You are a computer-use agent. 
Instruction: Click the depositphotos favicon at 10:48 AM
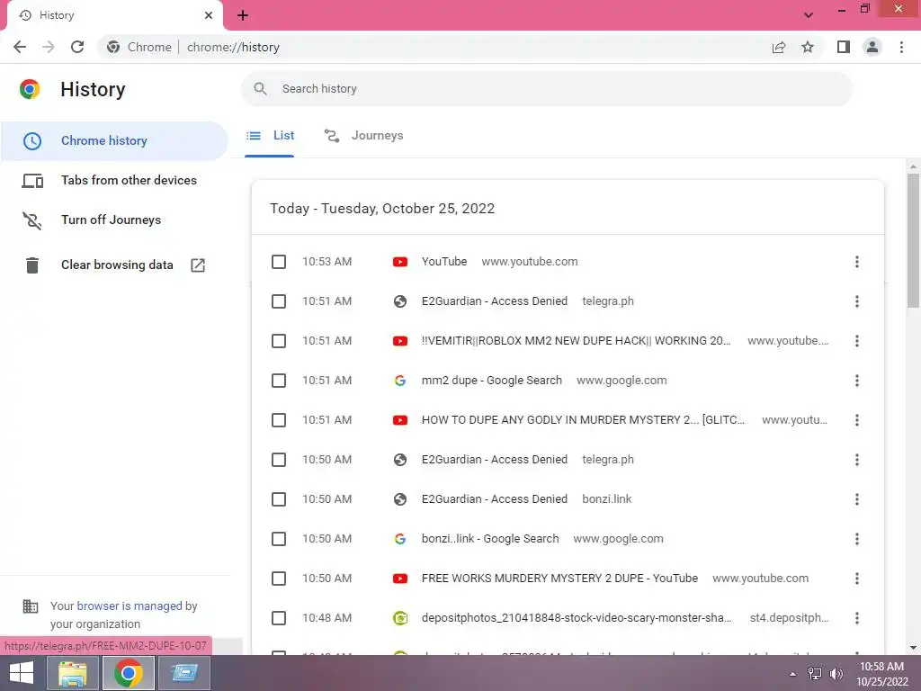pyautogui.click(x=400, y=618)
